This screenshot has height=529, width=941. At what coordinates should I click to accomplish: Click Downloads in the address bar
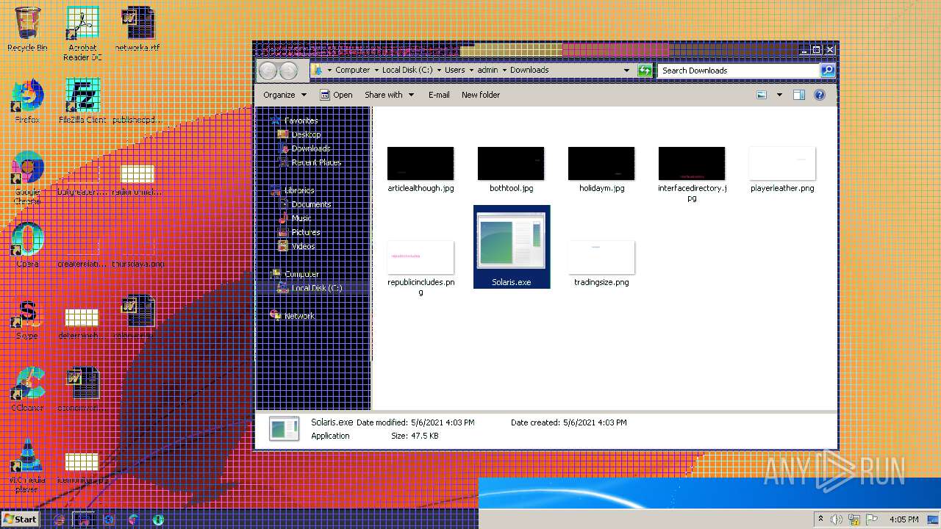(529, 70)
